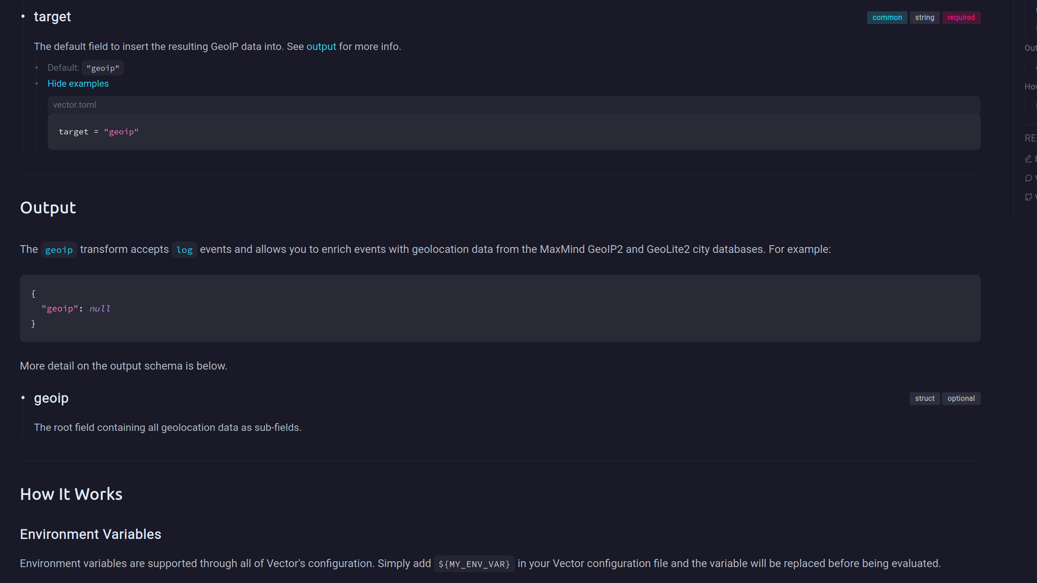Click the GitHub icon in sidebar
1037x583 pixels.
pos(1028,197)
